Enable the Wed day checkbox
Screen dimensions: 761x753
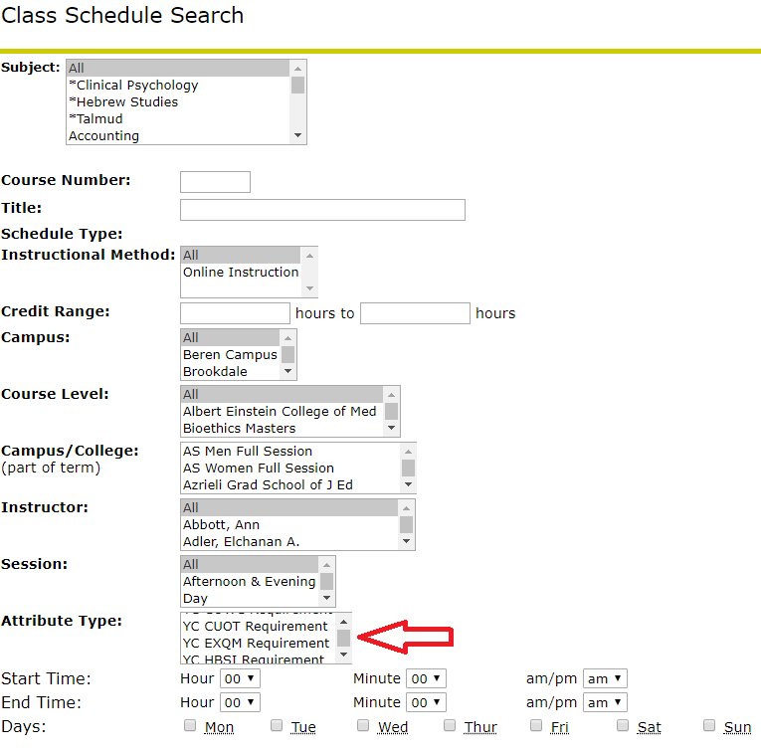[x=363, y=726]
